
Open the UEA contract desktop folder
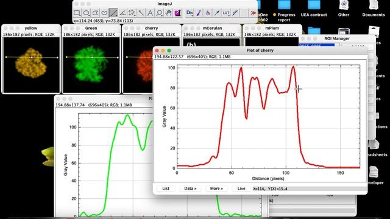coord(314,9)
